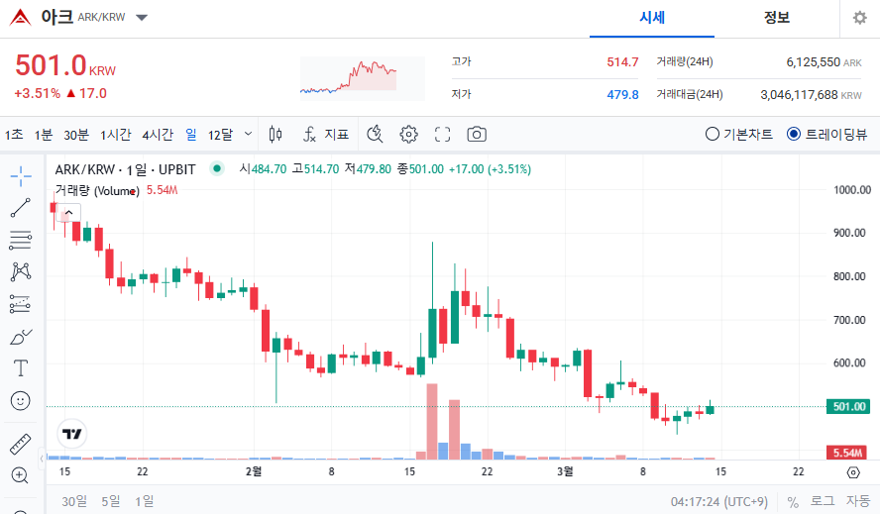Click the high price value 514.7
The height and width of the screenshot is (514, 880).
[x=622, y=62]
